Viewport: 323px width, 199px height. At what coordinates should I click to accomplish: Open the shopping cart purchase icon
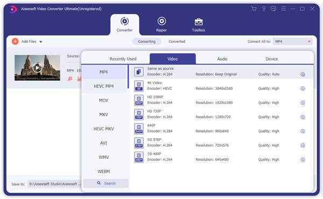click(254, 9)
